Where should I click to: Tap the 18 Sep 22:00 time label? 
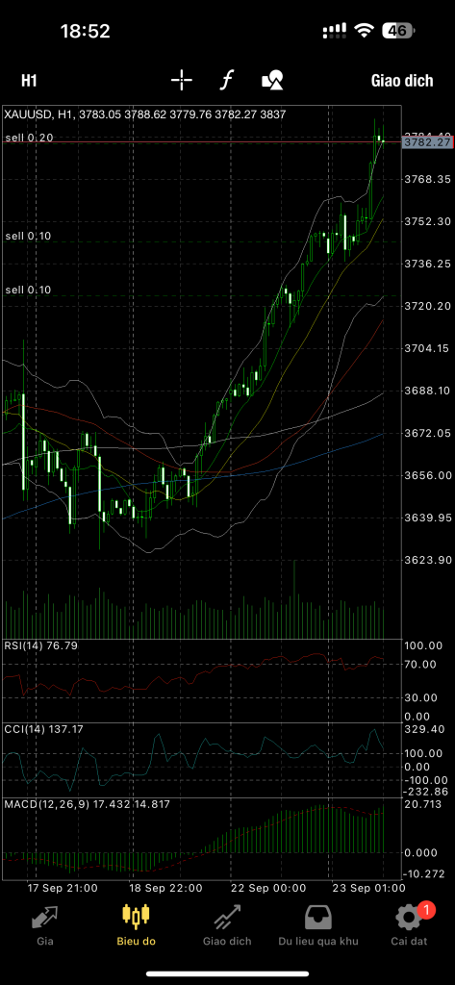coord(166,888)
